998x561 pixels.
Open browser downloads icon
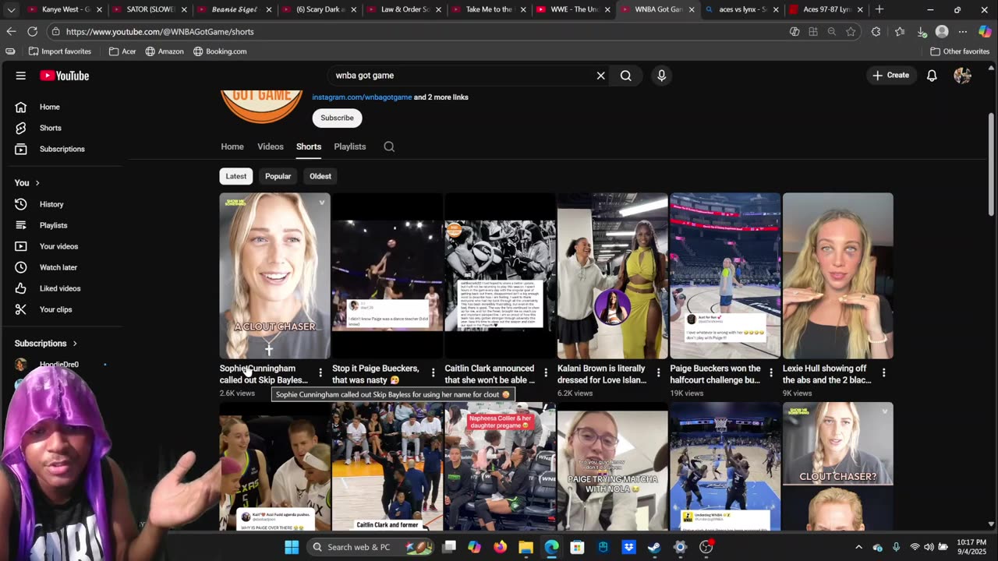click(x=921, y=32)
